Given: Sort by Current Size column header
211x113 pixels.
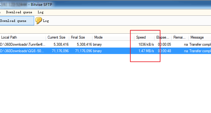Looking at the screenshot, I should (x=57, y=37).
